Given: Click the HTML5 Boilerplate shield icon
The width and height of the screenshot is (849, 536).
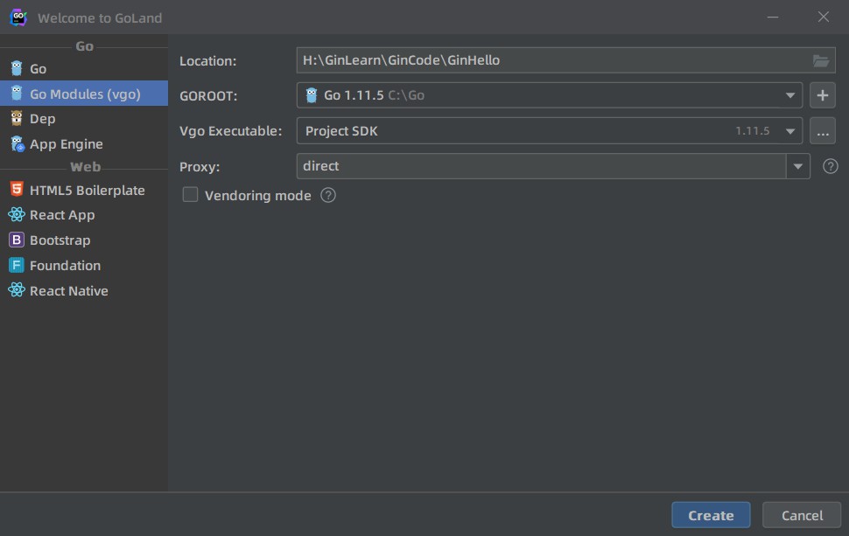Looking at the screenshot, I should click(16, 190).
